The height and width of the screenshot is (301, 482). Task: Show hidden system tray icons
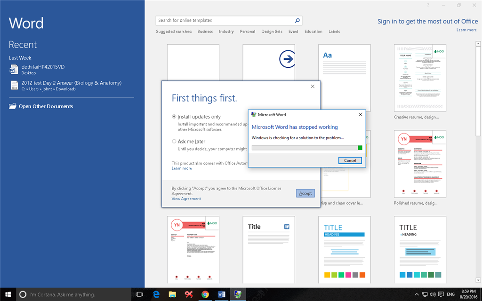click(417, 294)
